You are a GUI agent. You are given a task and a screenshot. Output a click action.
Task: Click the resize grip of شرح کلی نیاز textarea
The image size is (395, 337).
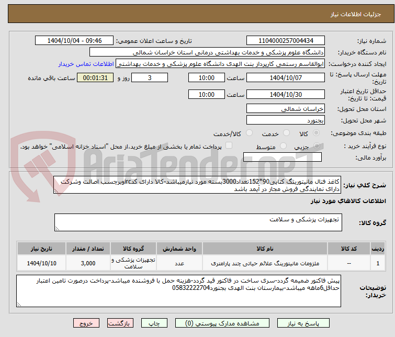pos(56,191)
